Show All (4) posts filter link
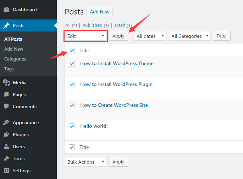This screenshot has height=179, width=243. coord(71,25)
